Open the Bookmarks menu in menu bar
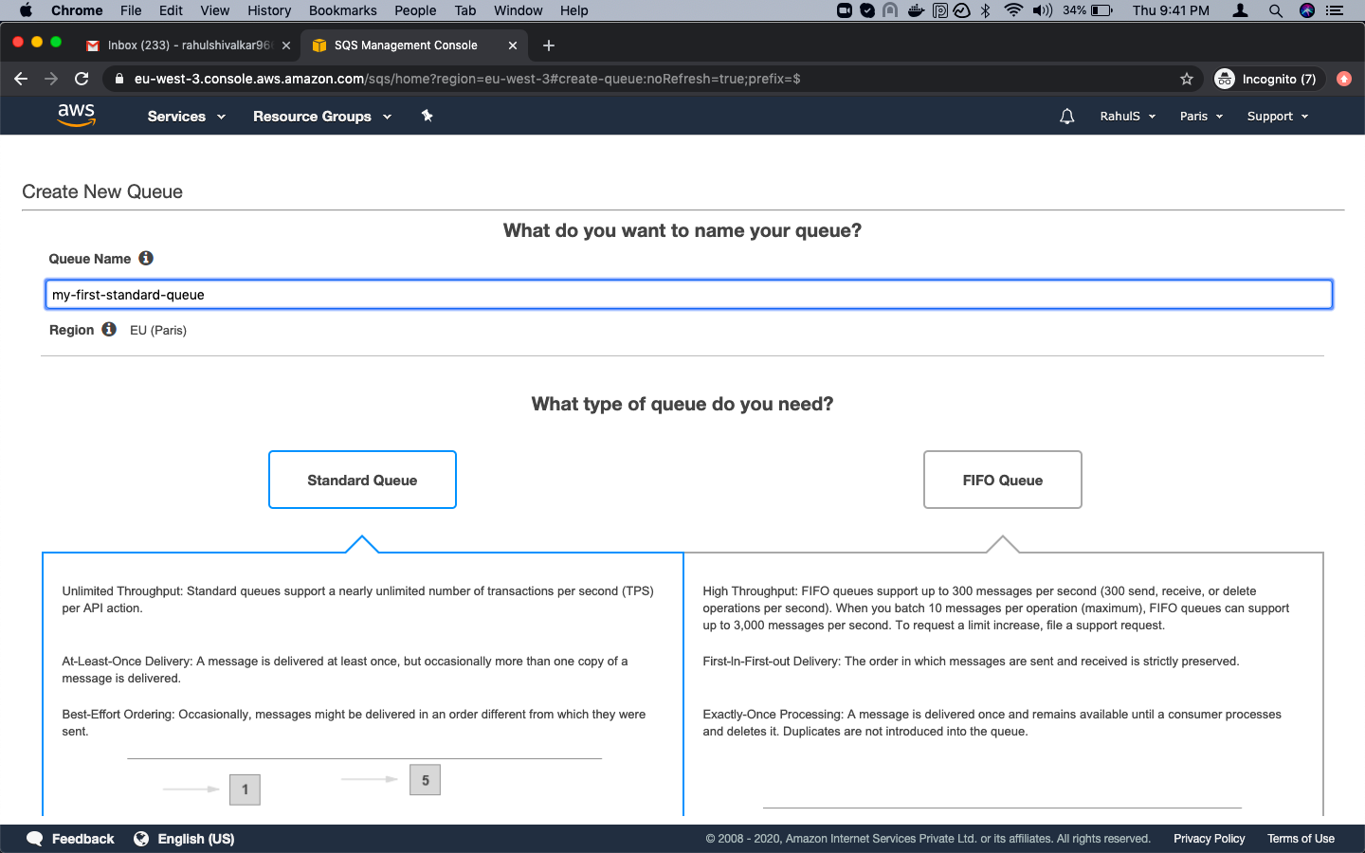Screen dimensions: 1365x853 [342, 10]
